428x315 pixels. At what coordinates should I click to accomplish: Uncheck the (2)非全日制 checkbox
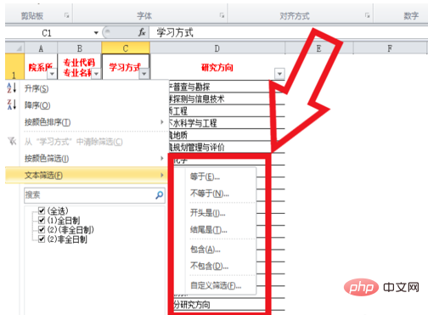pyautogui.click(x=42, y=239)
